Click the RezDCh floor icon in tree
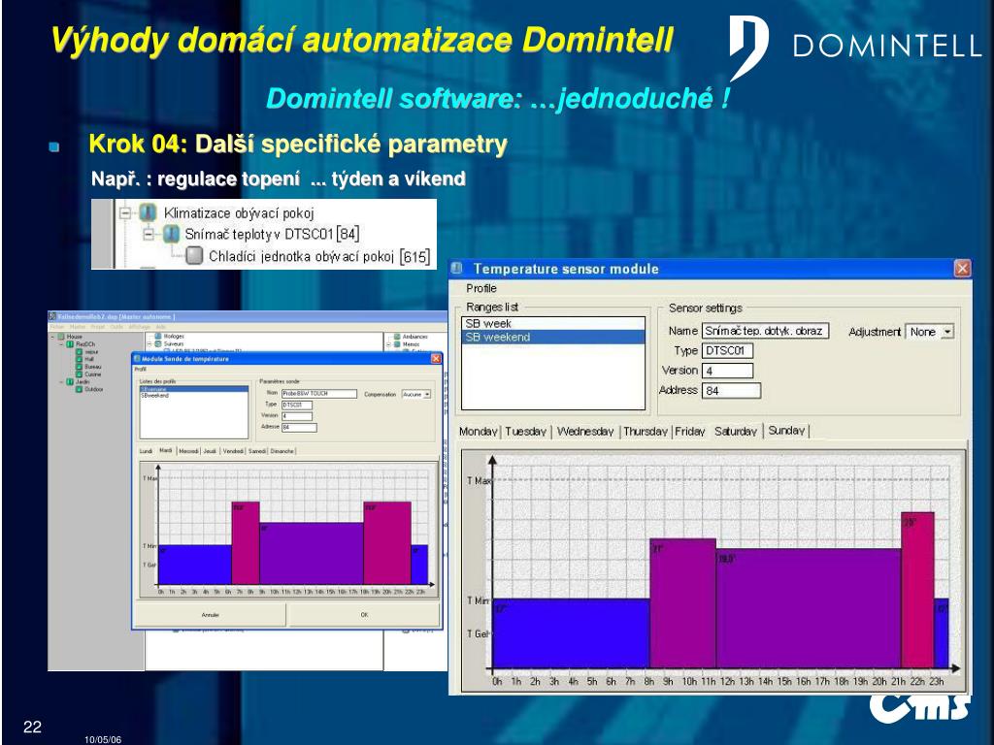Screen dimensions: 994x745 pos(70,344)
